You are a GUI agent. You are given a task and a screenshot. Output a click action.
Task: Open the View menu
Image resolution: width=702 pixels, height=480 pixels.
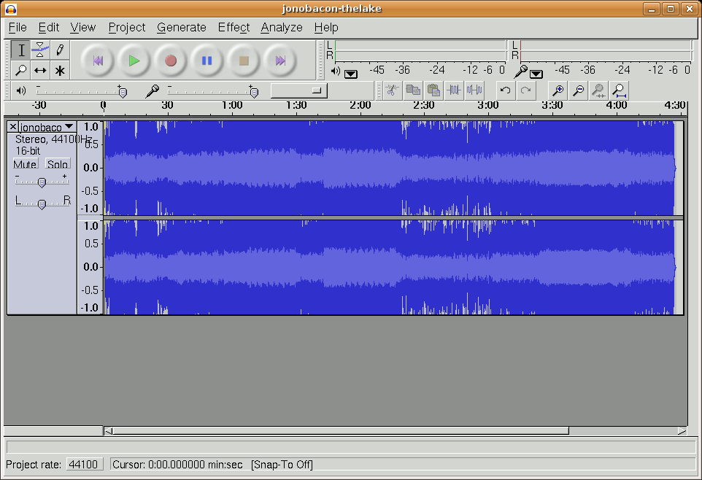tap(83, 28)
